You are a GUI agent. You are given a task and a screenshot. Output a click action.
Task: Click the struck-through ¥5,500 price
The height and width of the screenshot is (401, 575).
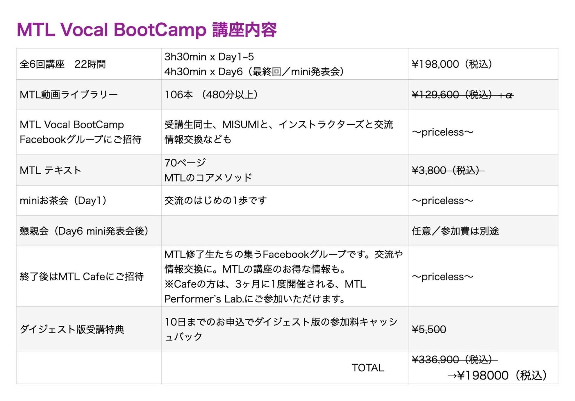429,330
